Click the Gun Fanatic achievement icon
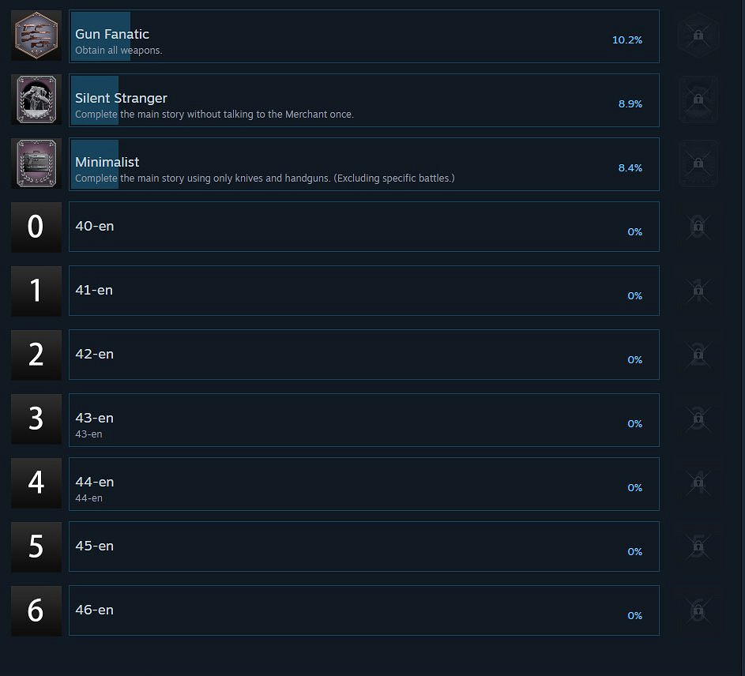Viewport: 745px width, 676px height. 36,36
